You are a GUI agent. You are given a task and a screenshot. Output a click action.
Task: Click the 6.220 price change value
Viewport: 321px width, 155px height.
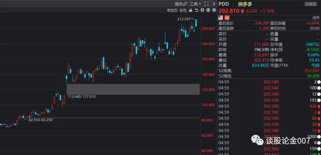(252, 11)
